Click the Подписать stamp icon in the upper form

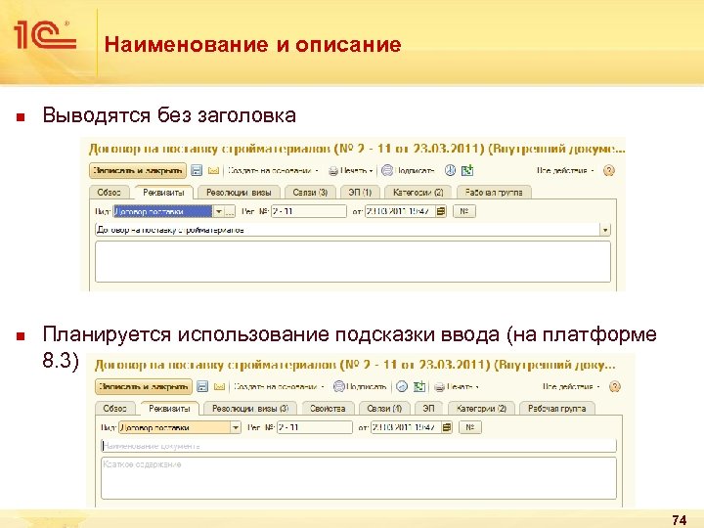tap(387, 170)
